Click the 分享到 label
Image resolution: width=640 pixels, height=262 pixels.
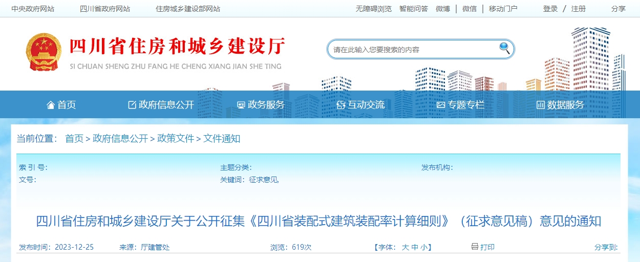click(606, 247)
